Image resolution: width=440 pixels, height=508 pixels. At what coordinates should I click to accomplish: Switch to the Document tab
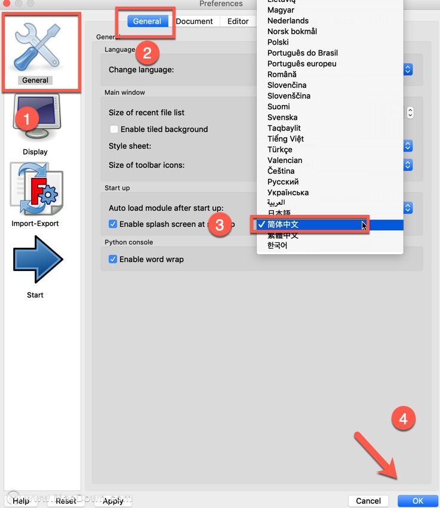tap(195, 21)
